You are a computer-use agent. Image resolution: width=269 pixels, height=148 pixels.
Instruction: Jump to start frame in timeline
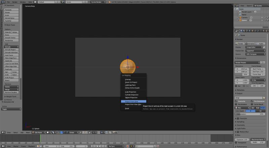91,146
